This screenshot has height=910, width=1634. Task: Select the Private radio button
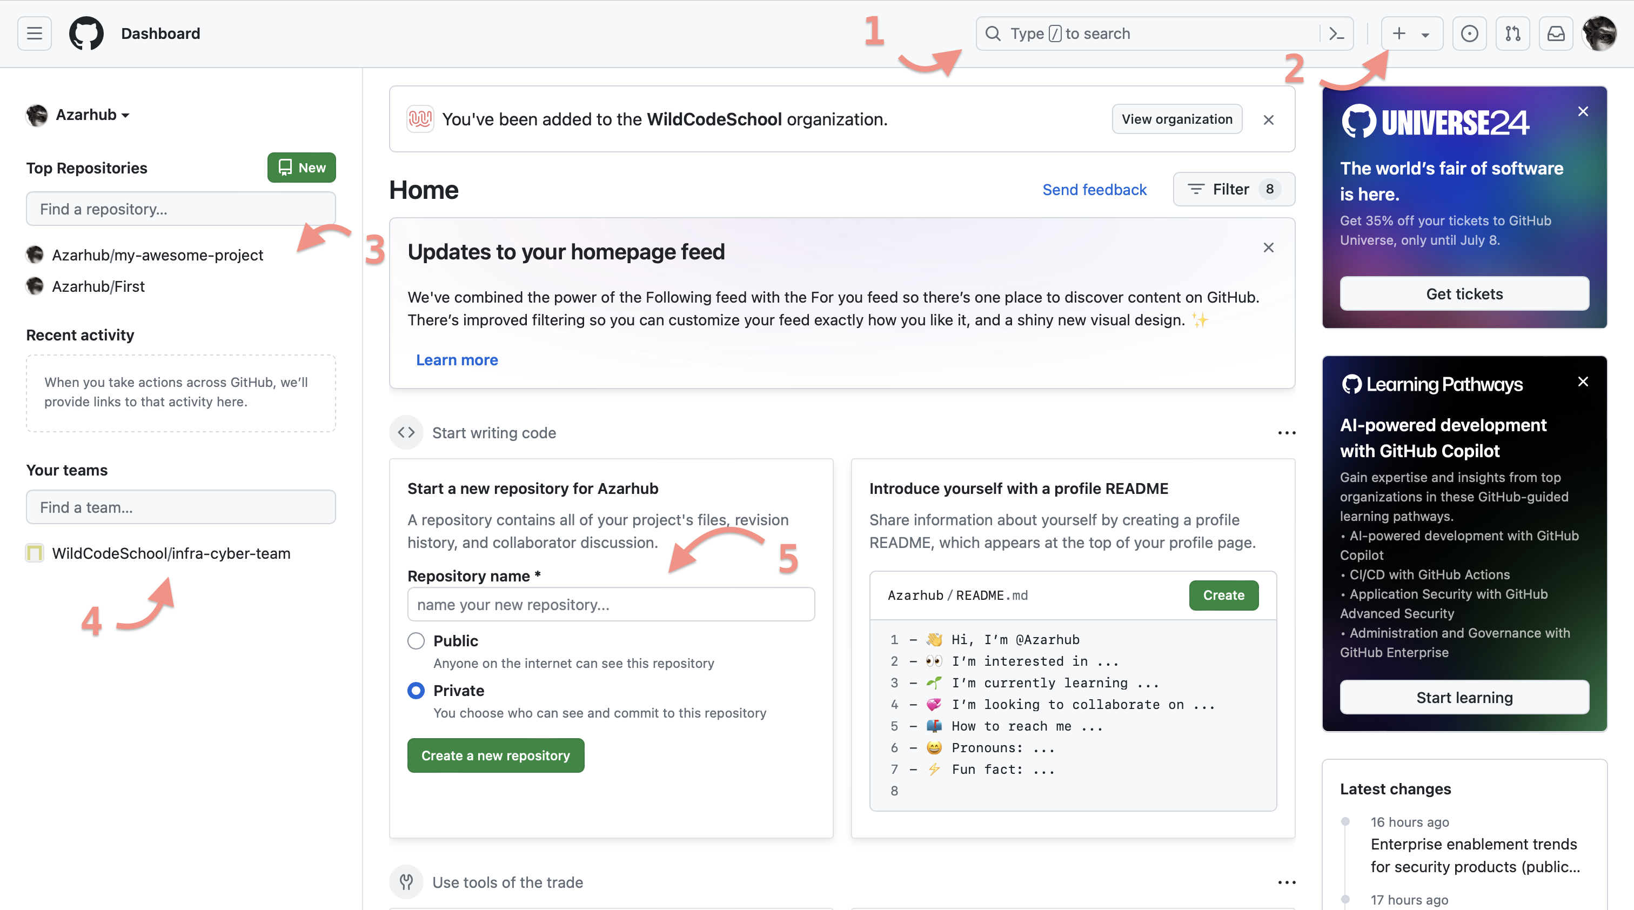[416, 691]
